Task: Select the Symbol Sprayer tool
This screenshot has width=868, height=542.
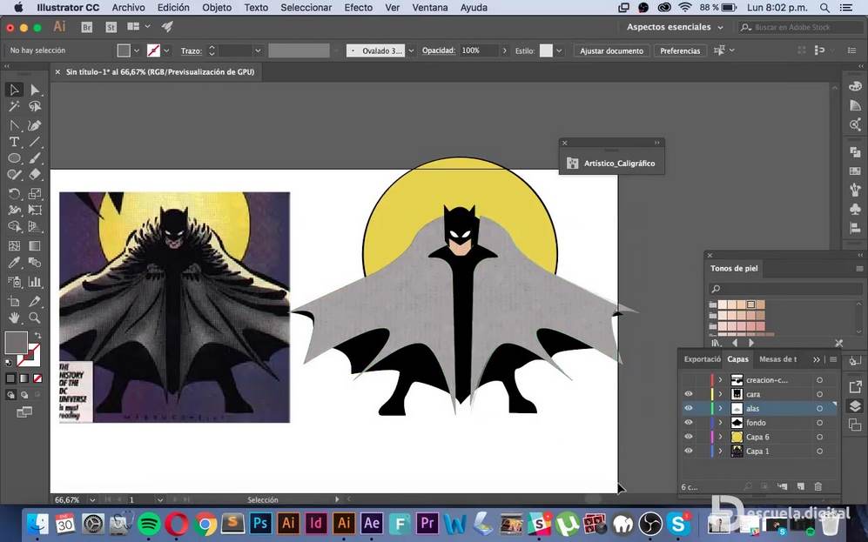Action: tap(14, 282)
